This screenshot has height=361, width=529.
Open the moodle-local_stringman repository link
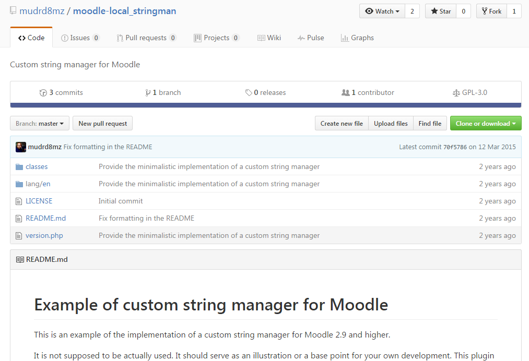tap(124, 11)
